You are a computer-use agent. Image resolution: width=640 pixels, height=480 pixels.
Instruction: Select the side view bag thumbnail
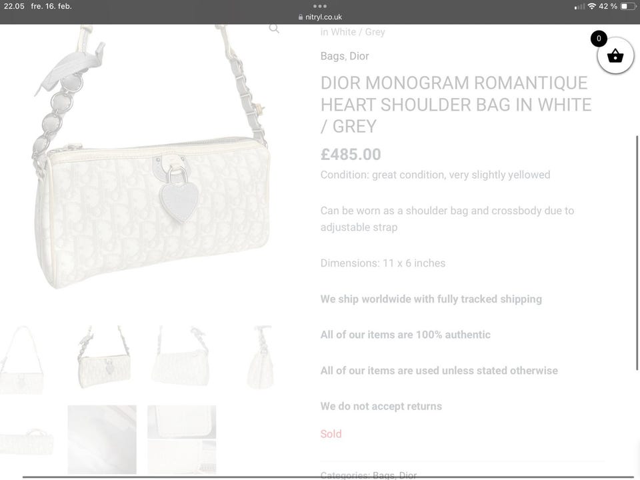259,357
